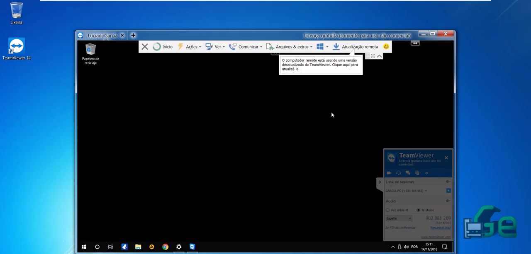
Task: Select the TeamViewer 14 desktop shortcut
Action: [17, 49]
